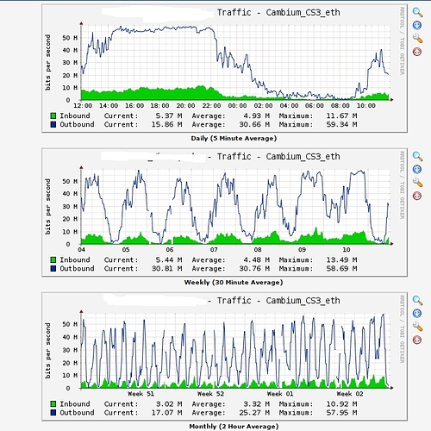Click the Daily graph title "Traffic - Cambium_CS3_eth"
Image resolution: width=431 pixels, height=431 pixels.
click(278, 13)
